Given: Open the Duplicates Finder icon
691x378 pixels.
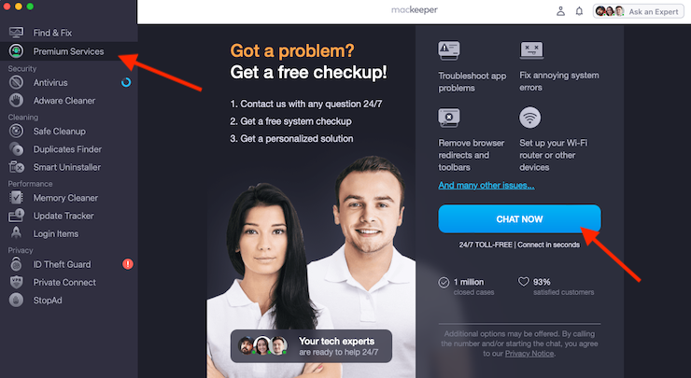Looking at the screenshot, I should pyautogui.click(x=16, y=149).
